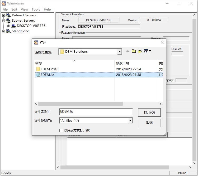Image resolution: width=198 pixels, height=176 pixels.
Task: Click the file list horizontal scrollbar thumb
Action: (81, 104)
